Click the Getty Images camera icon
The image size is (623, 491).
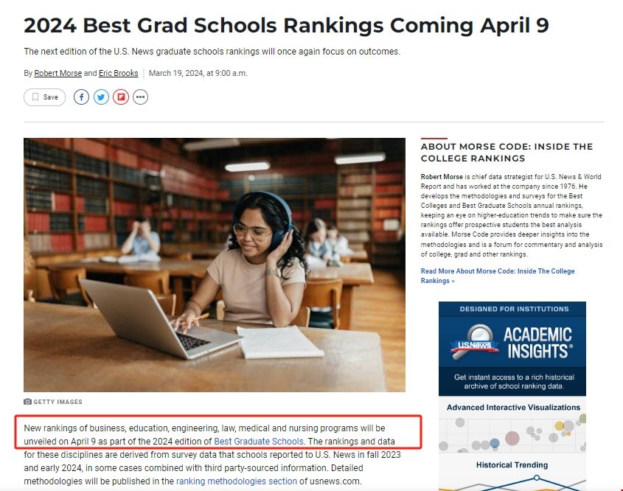pyautogui.click(x=28, y=402)
